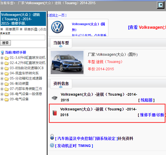Image resolution: width=166 pixels, height=155 pixels.
Task: Click folder icon of 05-分动箱和主减速器
Action: [x=6, y=79]
